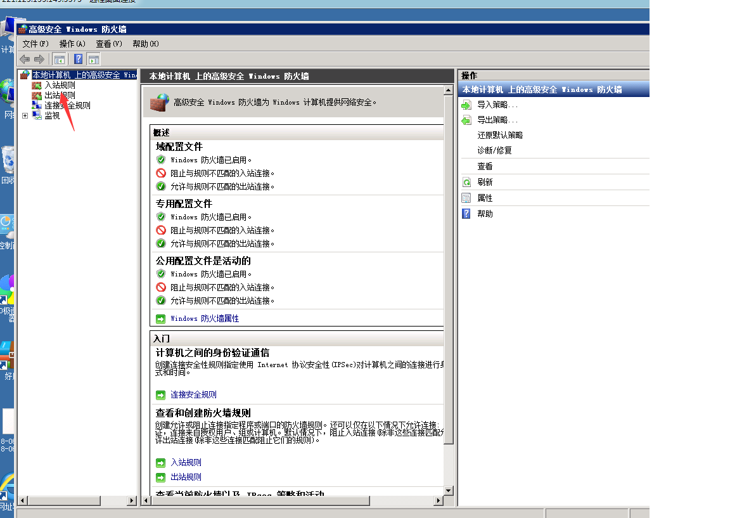Click the help icon beside 帮助 action
Viewport: 730px width, 518px height.
coord(466,214)
